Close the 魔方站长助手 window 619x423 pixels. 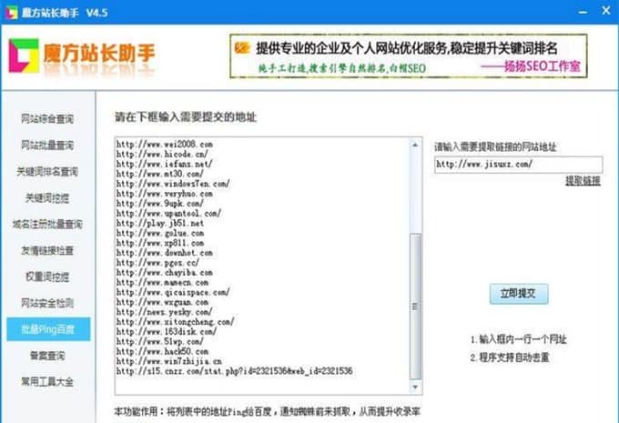coord(606,10)
